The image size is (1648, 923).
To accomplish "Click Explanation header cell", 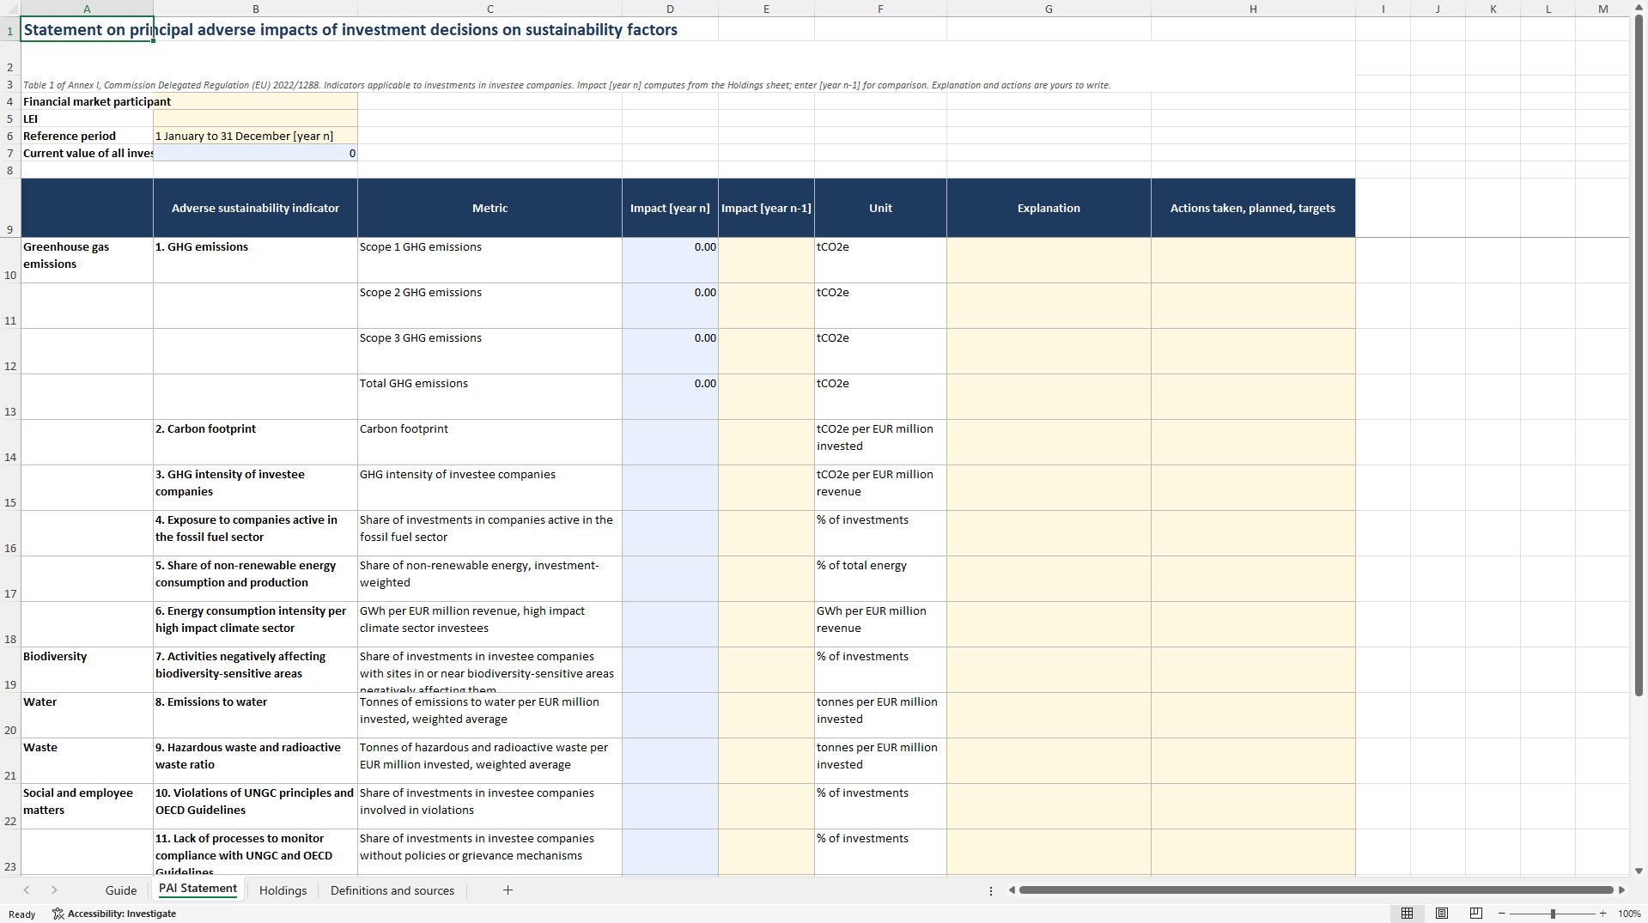I will 1049,208.
